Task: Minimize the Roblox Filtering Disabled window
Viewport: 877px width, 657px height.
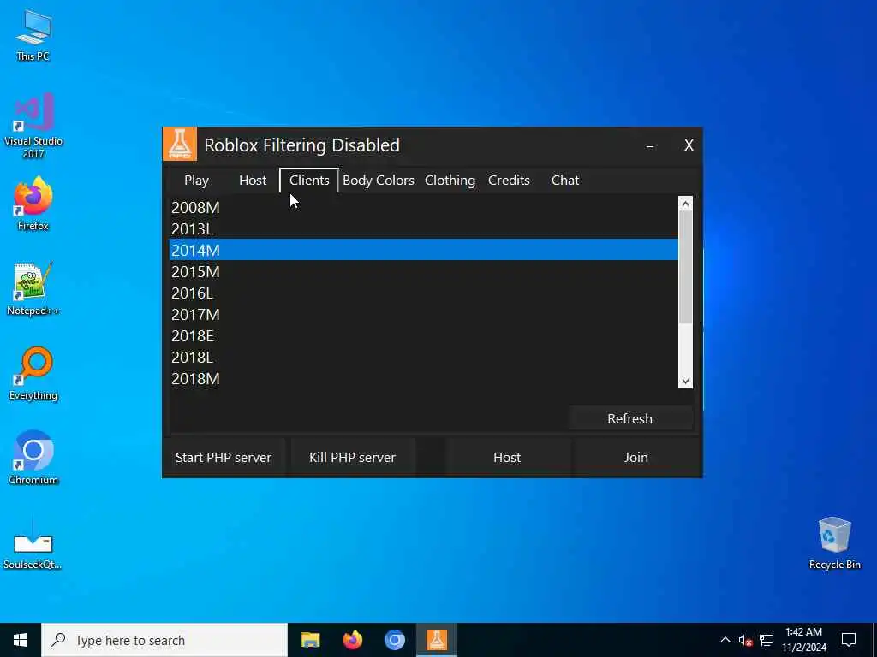Action: [650, 145]
